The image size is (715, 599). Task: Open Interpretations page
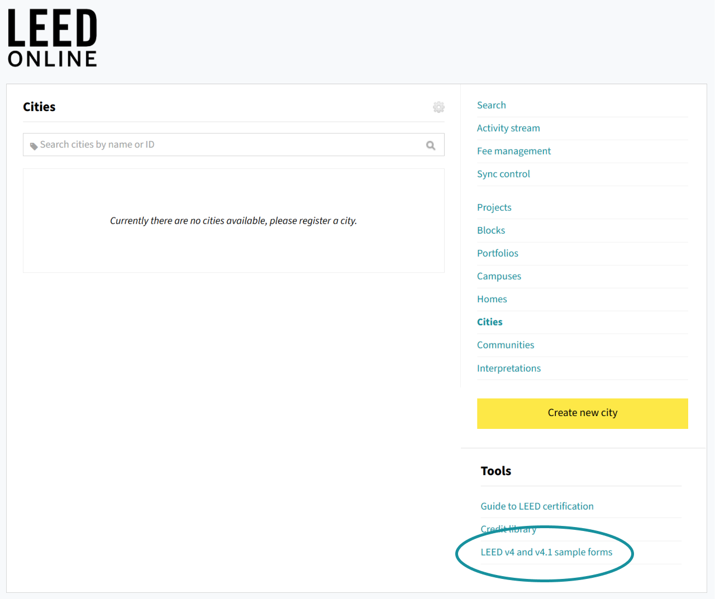(x=508, y=368)
